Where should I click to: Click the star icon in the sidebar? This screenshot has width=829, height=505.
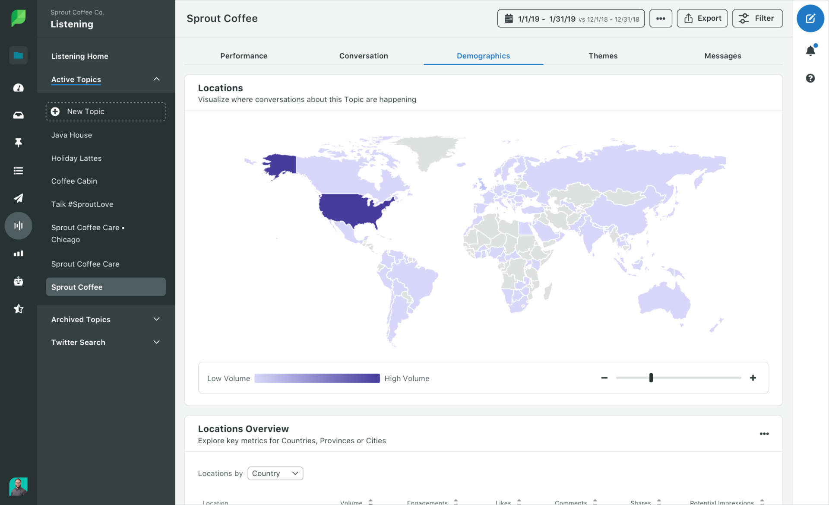[18, 308]
